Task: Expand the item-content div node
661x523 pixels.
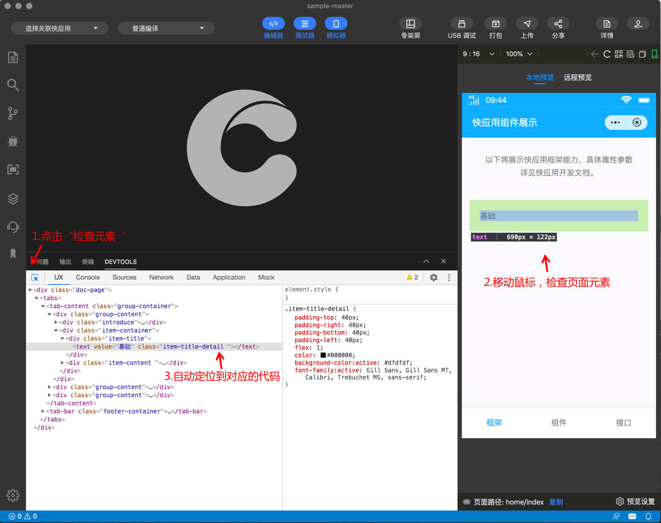Action: pos(62,363)
